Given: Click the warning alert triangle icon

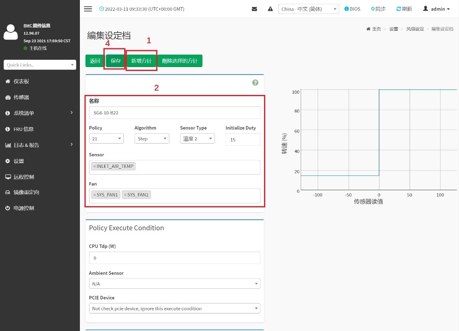Looking at the screenshot, I should pyautogui.click(x=270, y=9).
